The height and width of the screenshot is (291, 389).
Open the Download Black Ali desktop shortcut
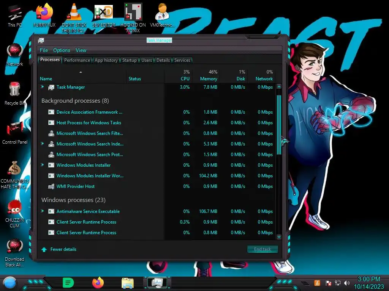click(15, 253)
